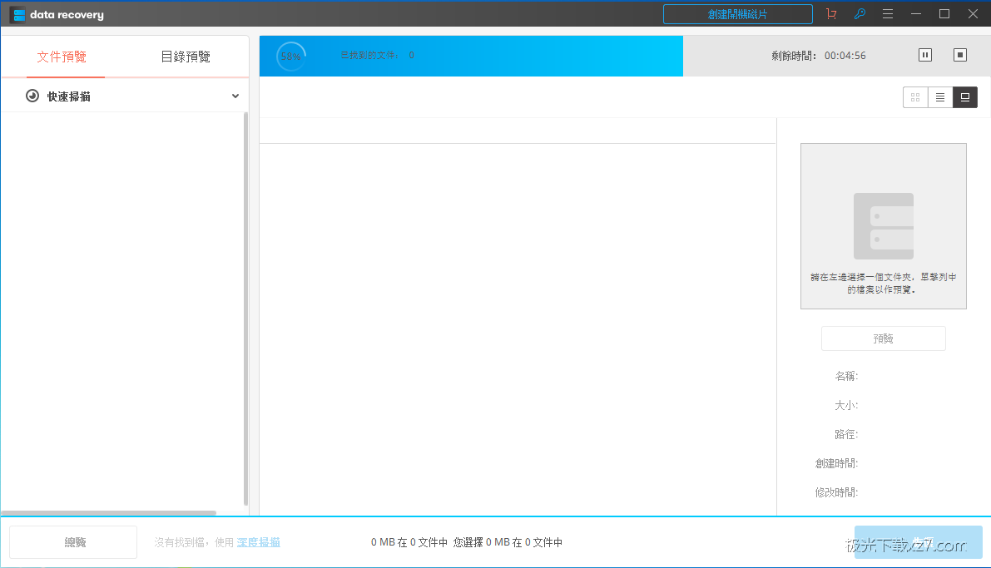Collapse the 快速掃描 chevron
Screen dimensions: 991x568
coord(235,96)
